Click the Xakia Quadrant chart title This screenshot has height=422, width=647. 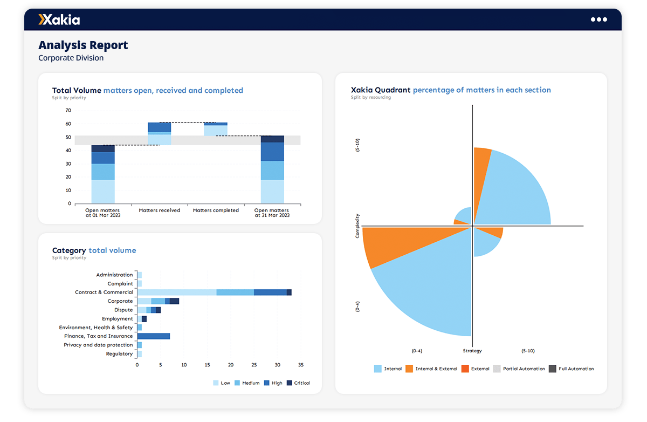(x=451, y=90)
